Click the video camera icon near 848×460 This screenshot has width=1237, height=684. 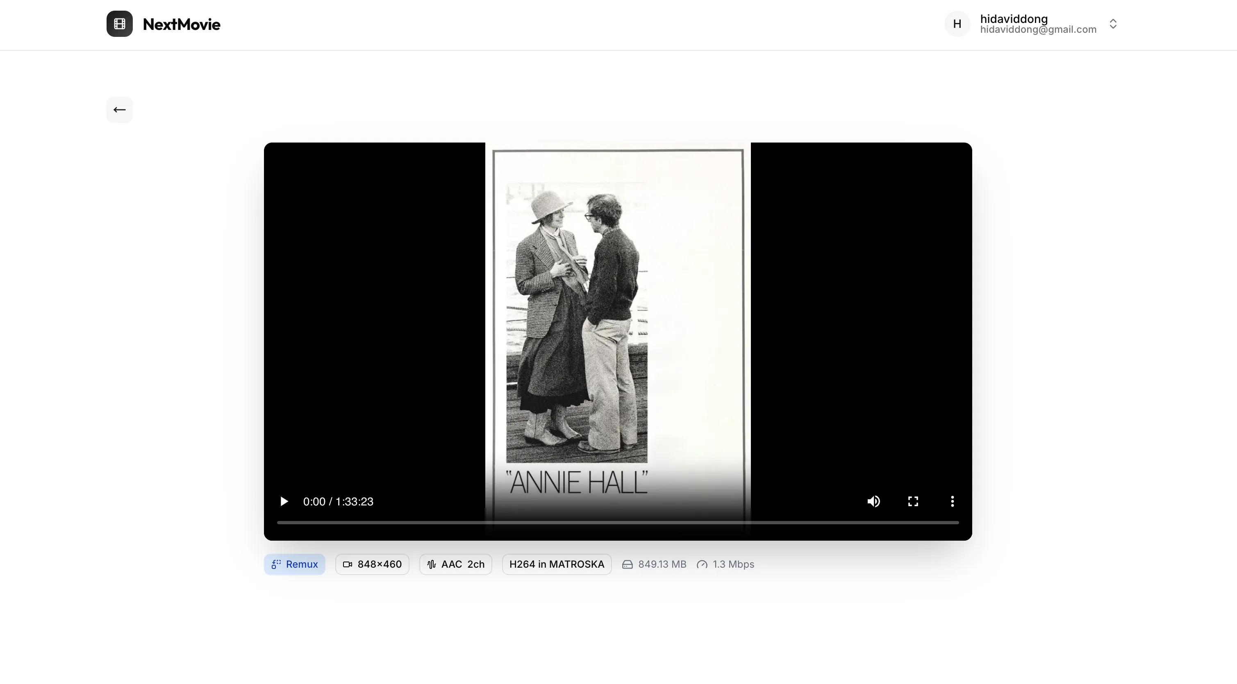click(x=348, y=564)
